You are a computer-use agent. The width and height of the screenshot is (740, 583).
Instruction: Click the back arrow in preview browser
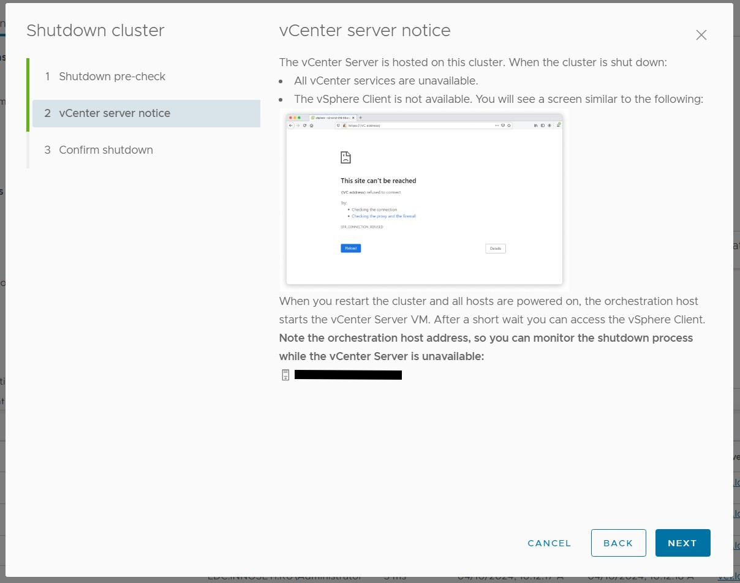[x=291, y=125]
